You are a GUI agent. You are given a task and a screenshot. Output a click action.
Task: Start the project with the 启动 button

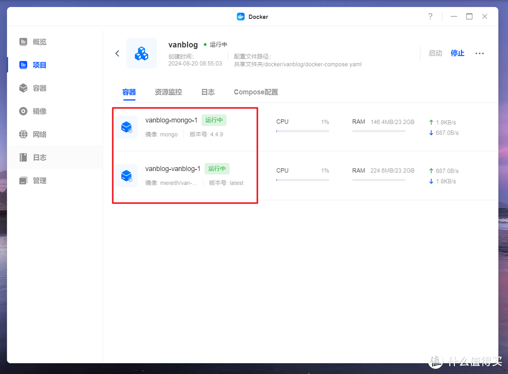(x=435, y=53)
